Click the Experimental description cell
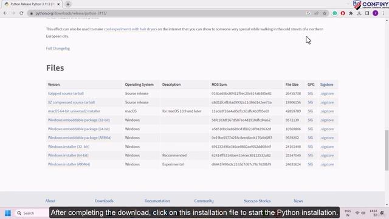 coord(173,164)
